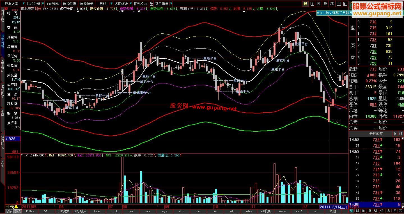404x214 pixels.
Task: Select the crk indicator tab
Action: coord(148,211)
